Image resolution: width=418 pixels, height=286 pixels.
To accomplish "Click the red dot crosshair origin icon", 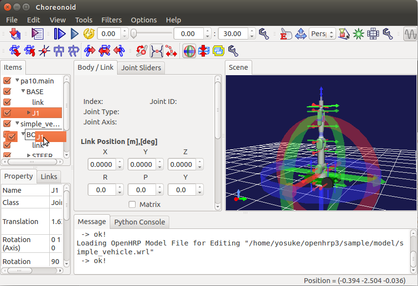I will click(x=44, y=51).
